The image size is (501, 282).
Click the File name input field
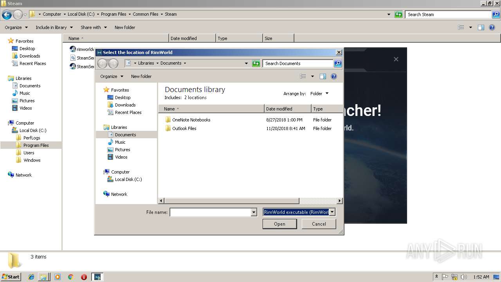point(210,212)
